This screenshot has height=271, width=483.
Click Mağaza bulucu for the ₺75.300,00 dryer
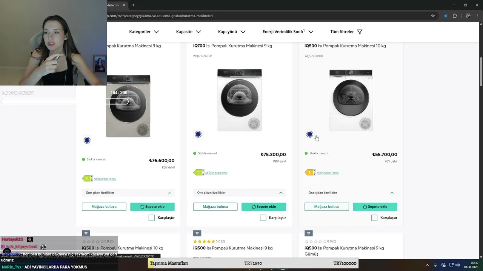coord(215,207)
